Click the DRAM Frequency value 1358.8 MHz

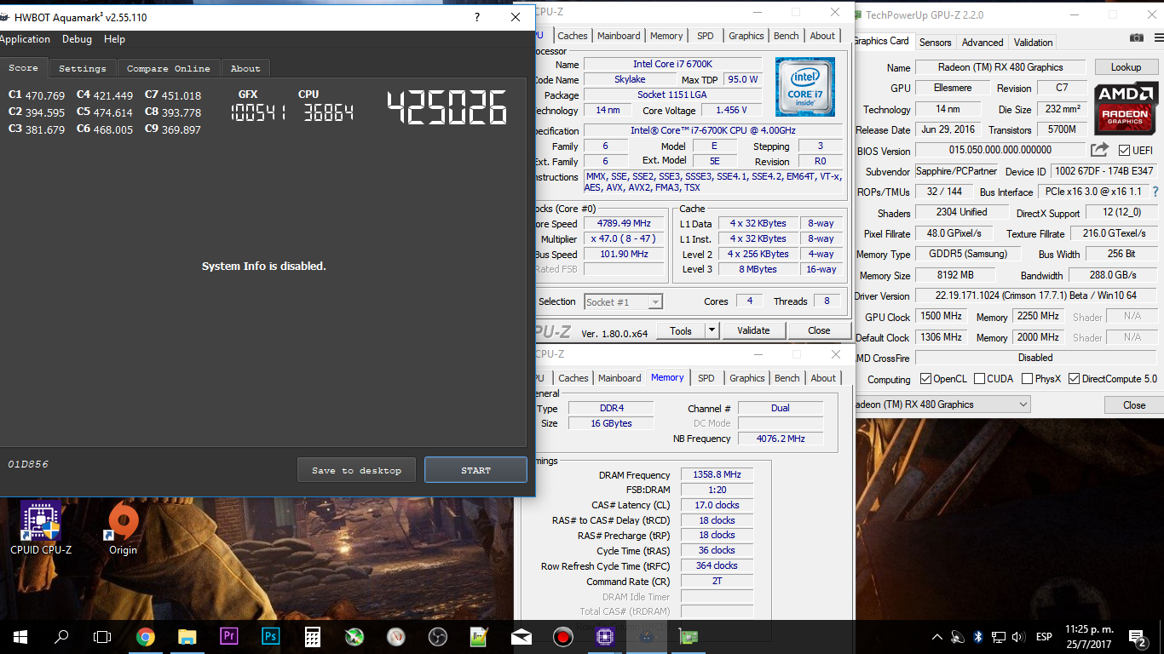point(717,474)
